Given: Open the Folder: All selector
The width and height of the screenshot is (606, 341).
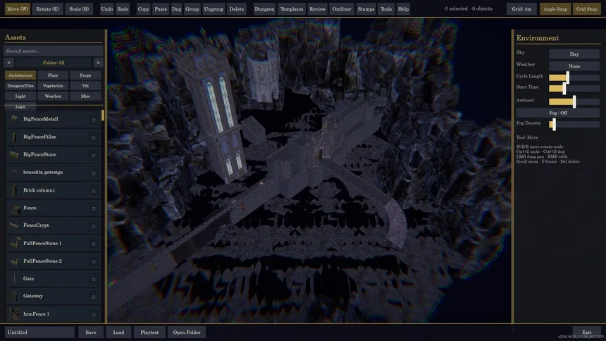Looking at the screenshot, I should pyautogui.click(x=54, y=63).
